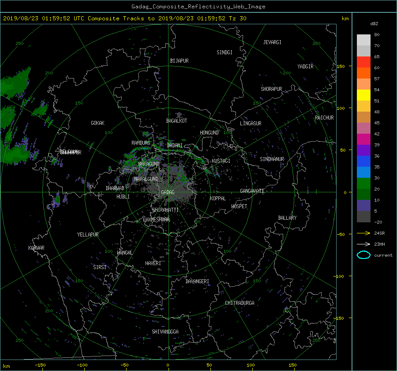The width and height of the screenshot is (397, 371).
Task: Click the purple 5-10 dBZ legend swatch
Action: (x=363, y=206)
